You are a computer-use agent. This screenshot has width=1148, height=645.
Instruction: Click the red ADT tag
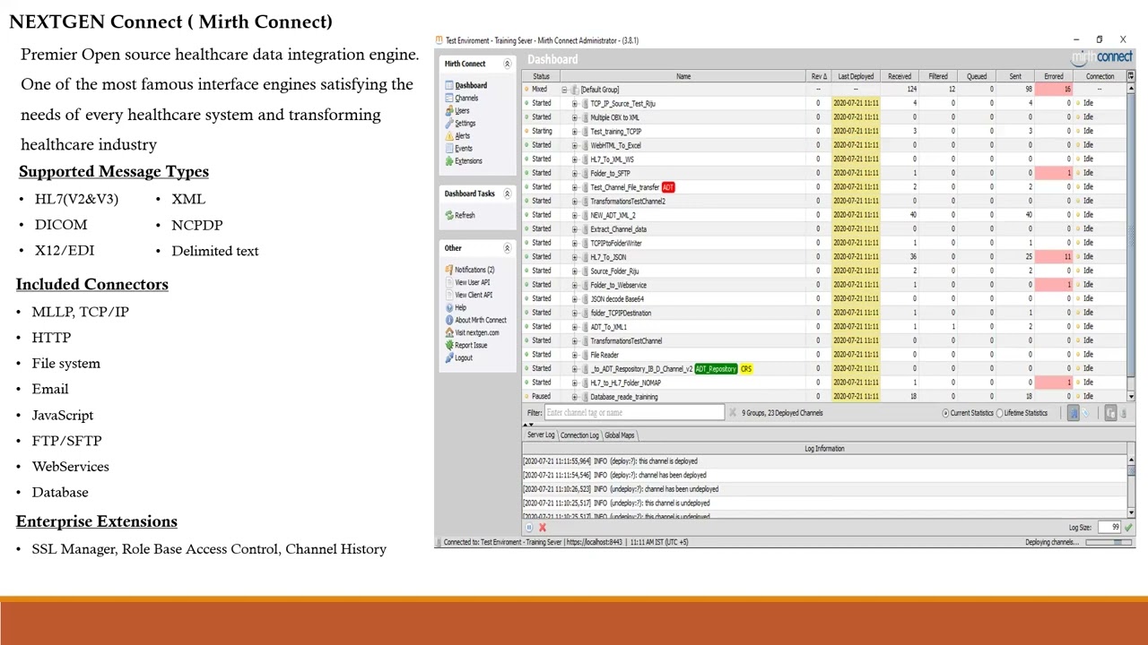tap(668, 187)
